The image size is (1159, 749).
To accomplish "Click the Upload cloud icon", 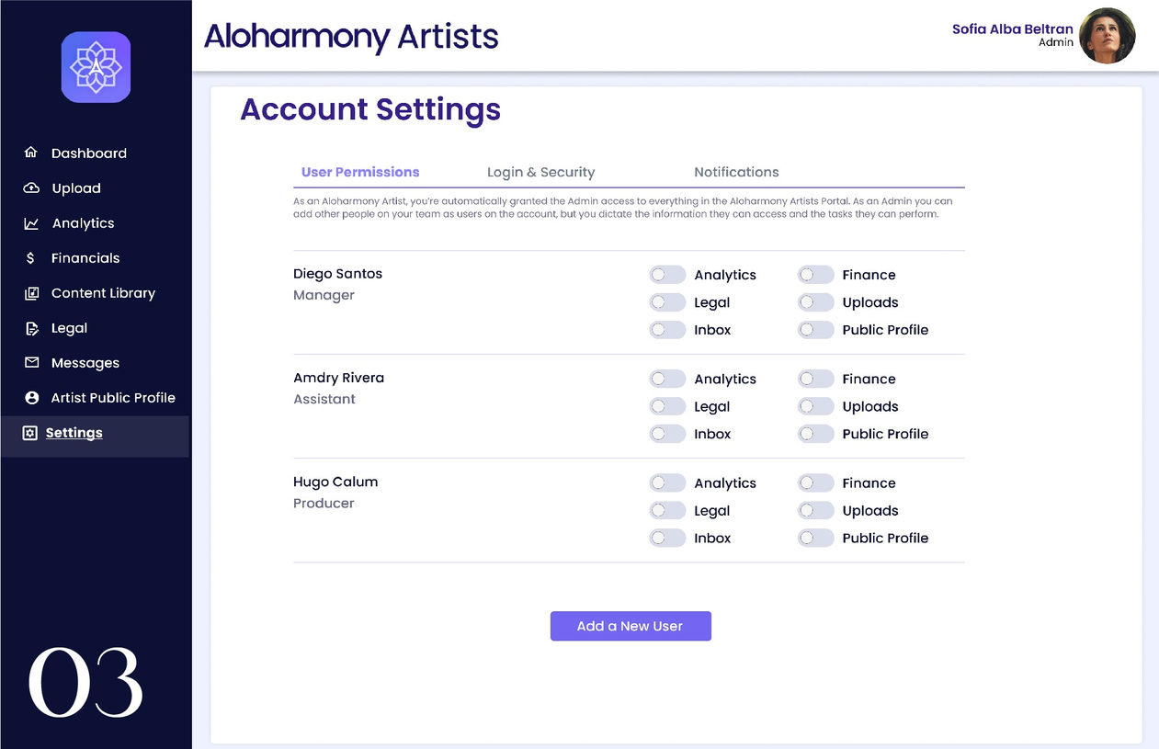I will [x=31, y=187].
